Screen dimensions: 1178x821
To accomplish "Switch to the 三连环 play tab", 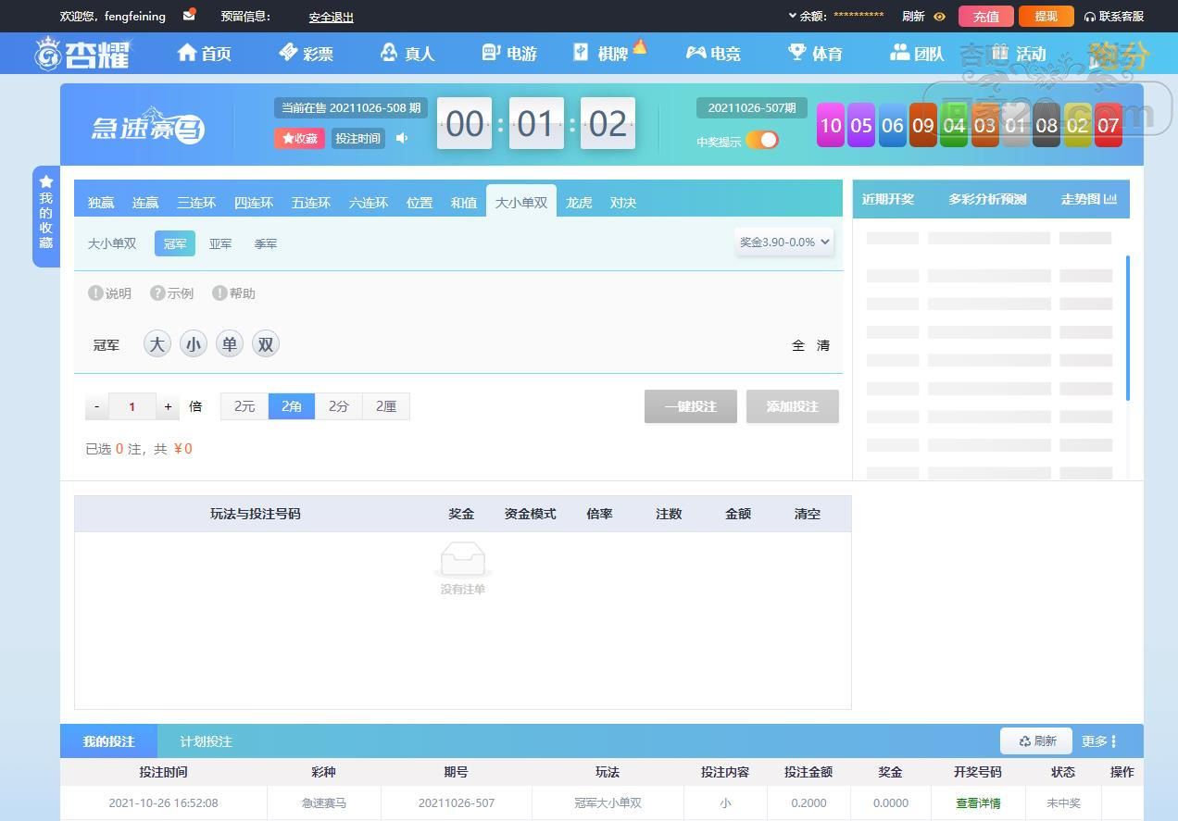I will coord(196,203).
